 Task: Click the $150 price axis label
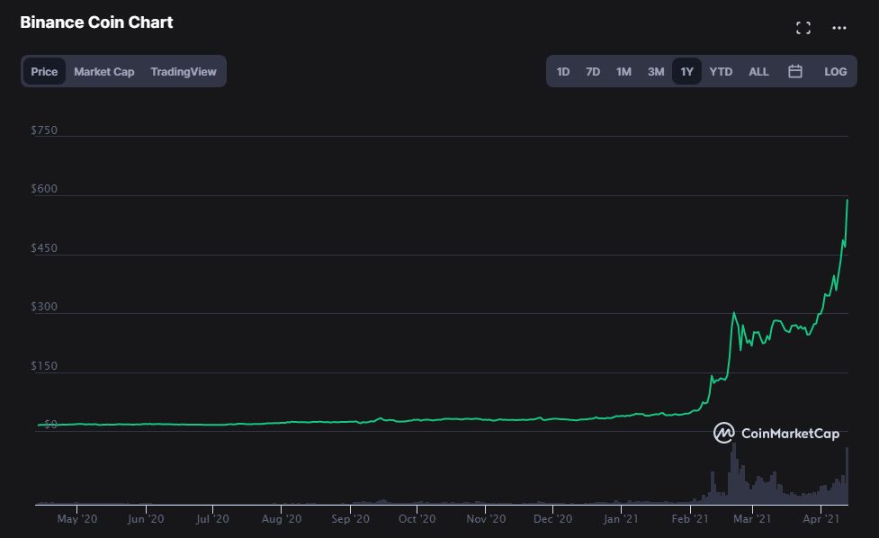[x=44, y=366]
